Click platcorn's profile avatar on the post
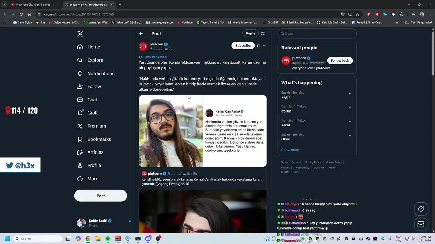The width and height of the screenshot is (435, 244). pos(143,46)
